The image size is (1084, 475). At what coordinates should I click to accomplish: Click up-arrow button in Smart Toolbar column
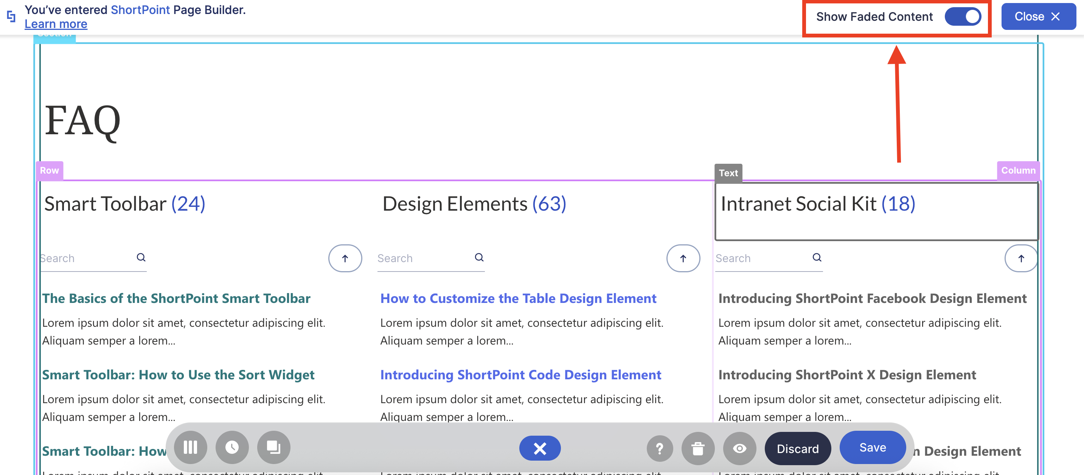pos(345,258)
